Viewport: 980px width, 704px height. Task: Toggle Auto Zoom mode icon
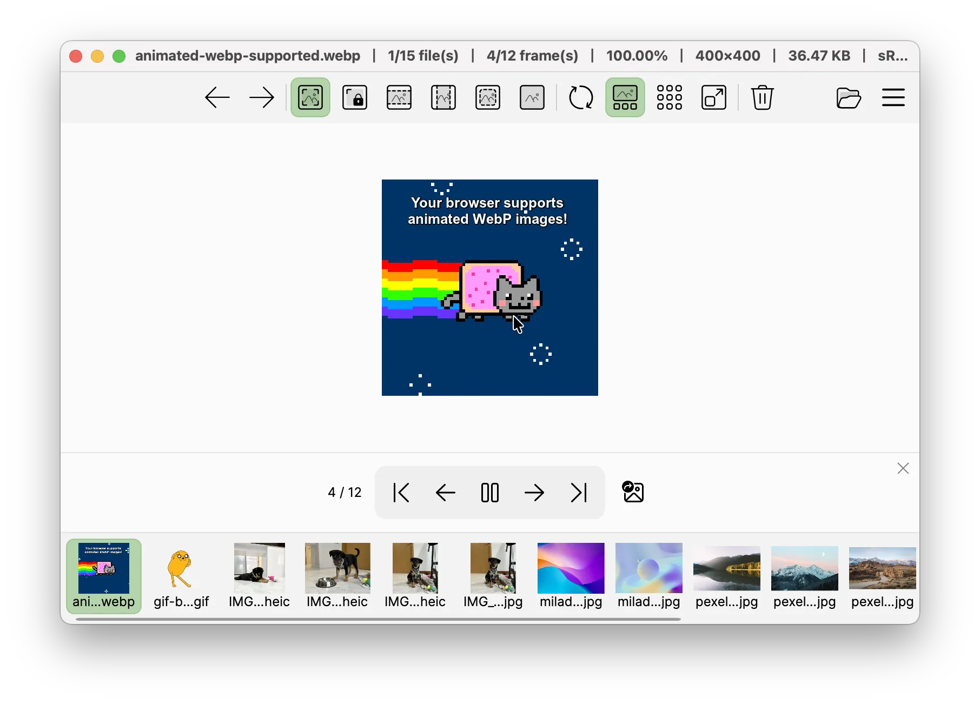point(310,98)
